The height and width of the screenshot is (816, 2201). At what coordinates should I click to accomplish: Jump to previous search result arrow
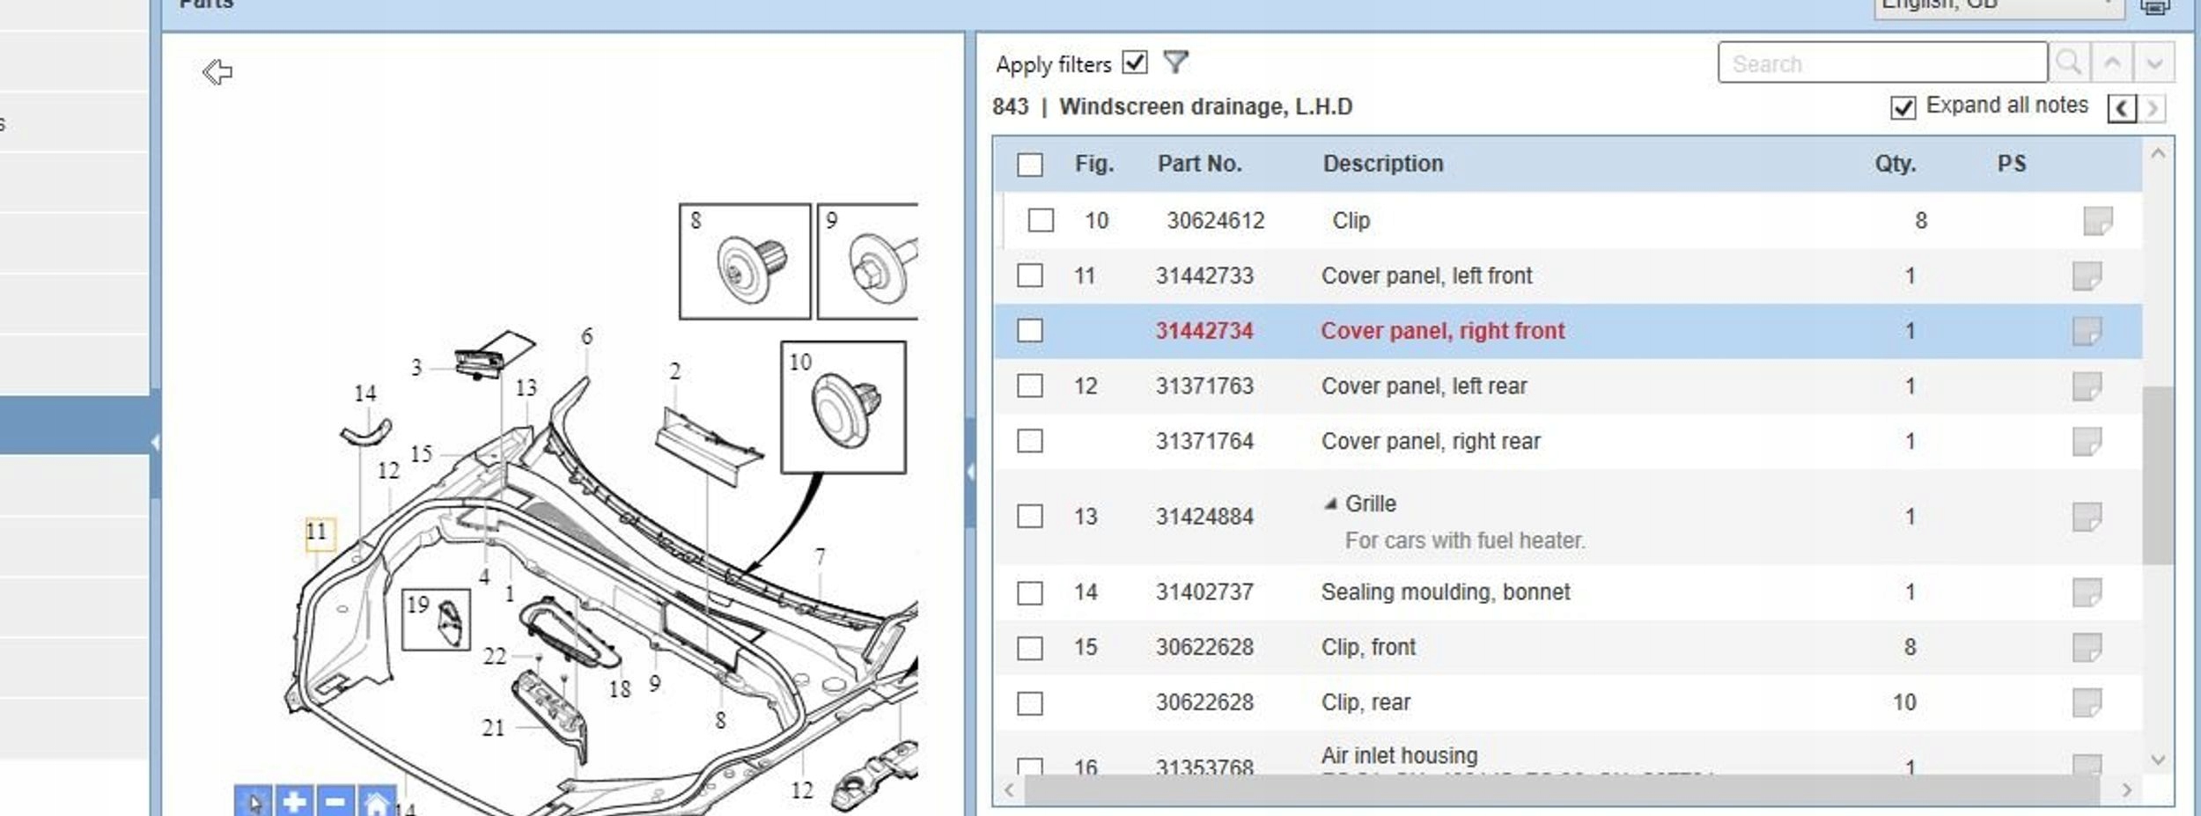click(x=2112, y=62)
